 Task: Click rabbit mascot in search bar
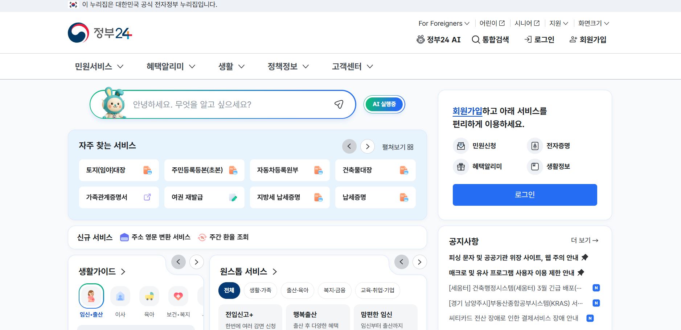pos(114,103)
